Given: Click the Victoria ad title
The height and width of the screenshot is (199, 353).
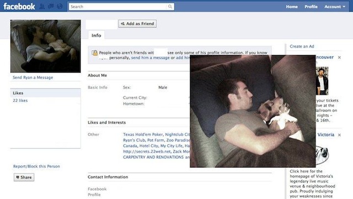Looking at the screenshot, I should 325,135.
